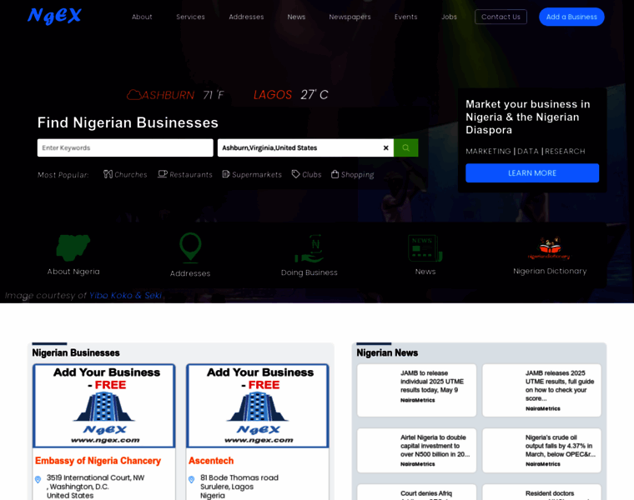The width and height of the screenshot is (634, 500).
Task: Open the Services menu item
Action: coord(190,17)
